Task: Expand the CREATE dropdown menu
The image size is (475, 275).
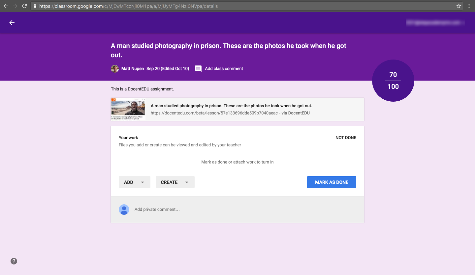Action: tap(175, 182)
